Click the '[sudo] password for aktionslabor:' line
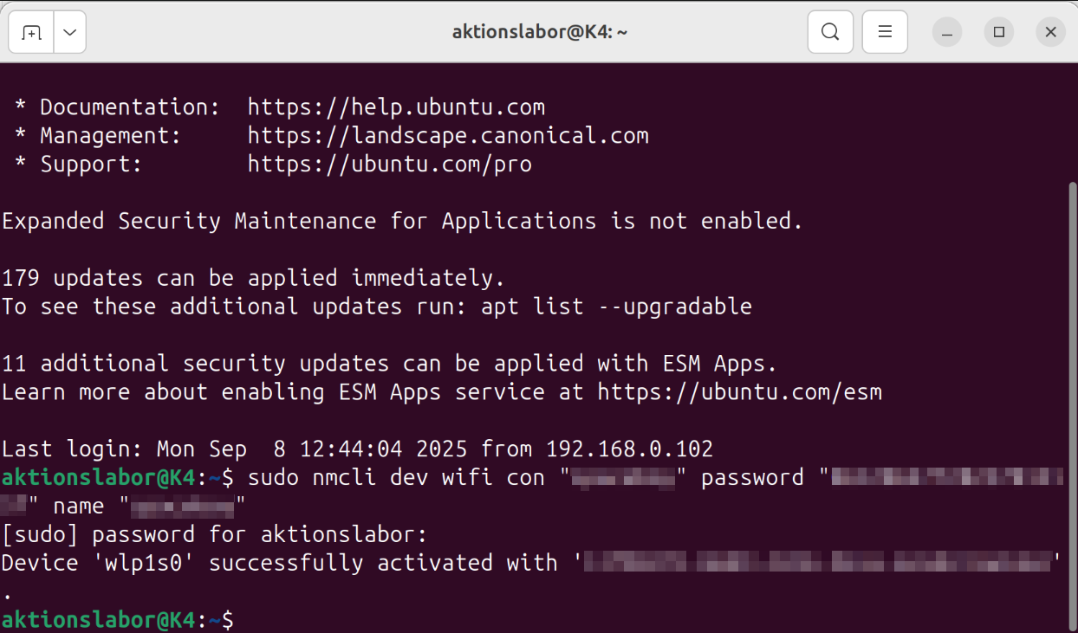1078x633 pixels. click(214, 534)
